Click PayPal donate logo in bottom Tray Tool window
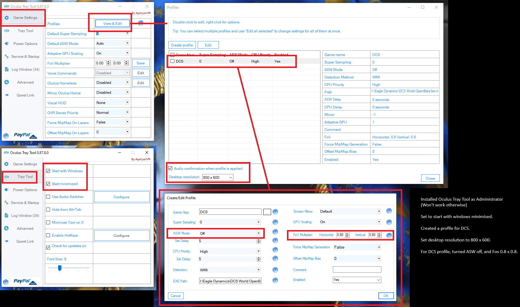 [25, 281]
